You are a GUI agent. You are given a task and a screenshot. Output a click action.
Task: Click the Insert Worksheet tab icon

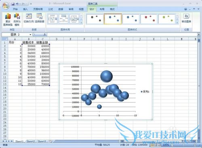point(51,141)
